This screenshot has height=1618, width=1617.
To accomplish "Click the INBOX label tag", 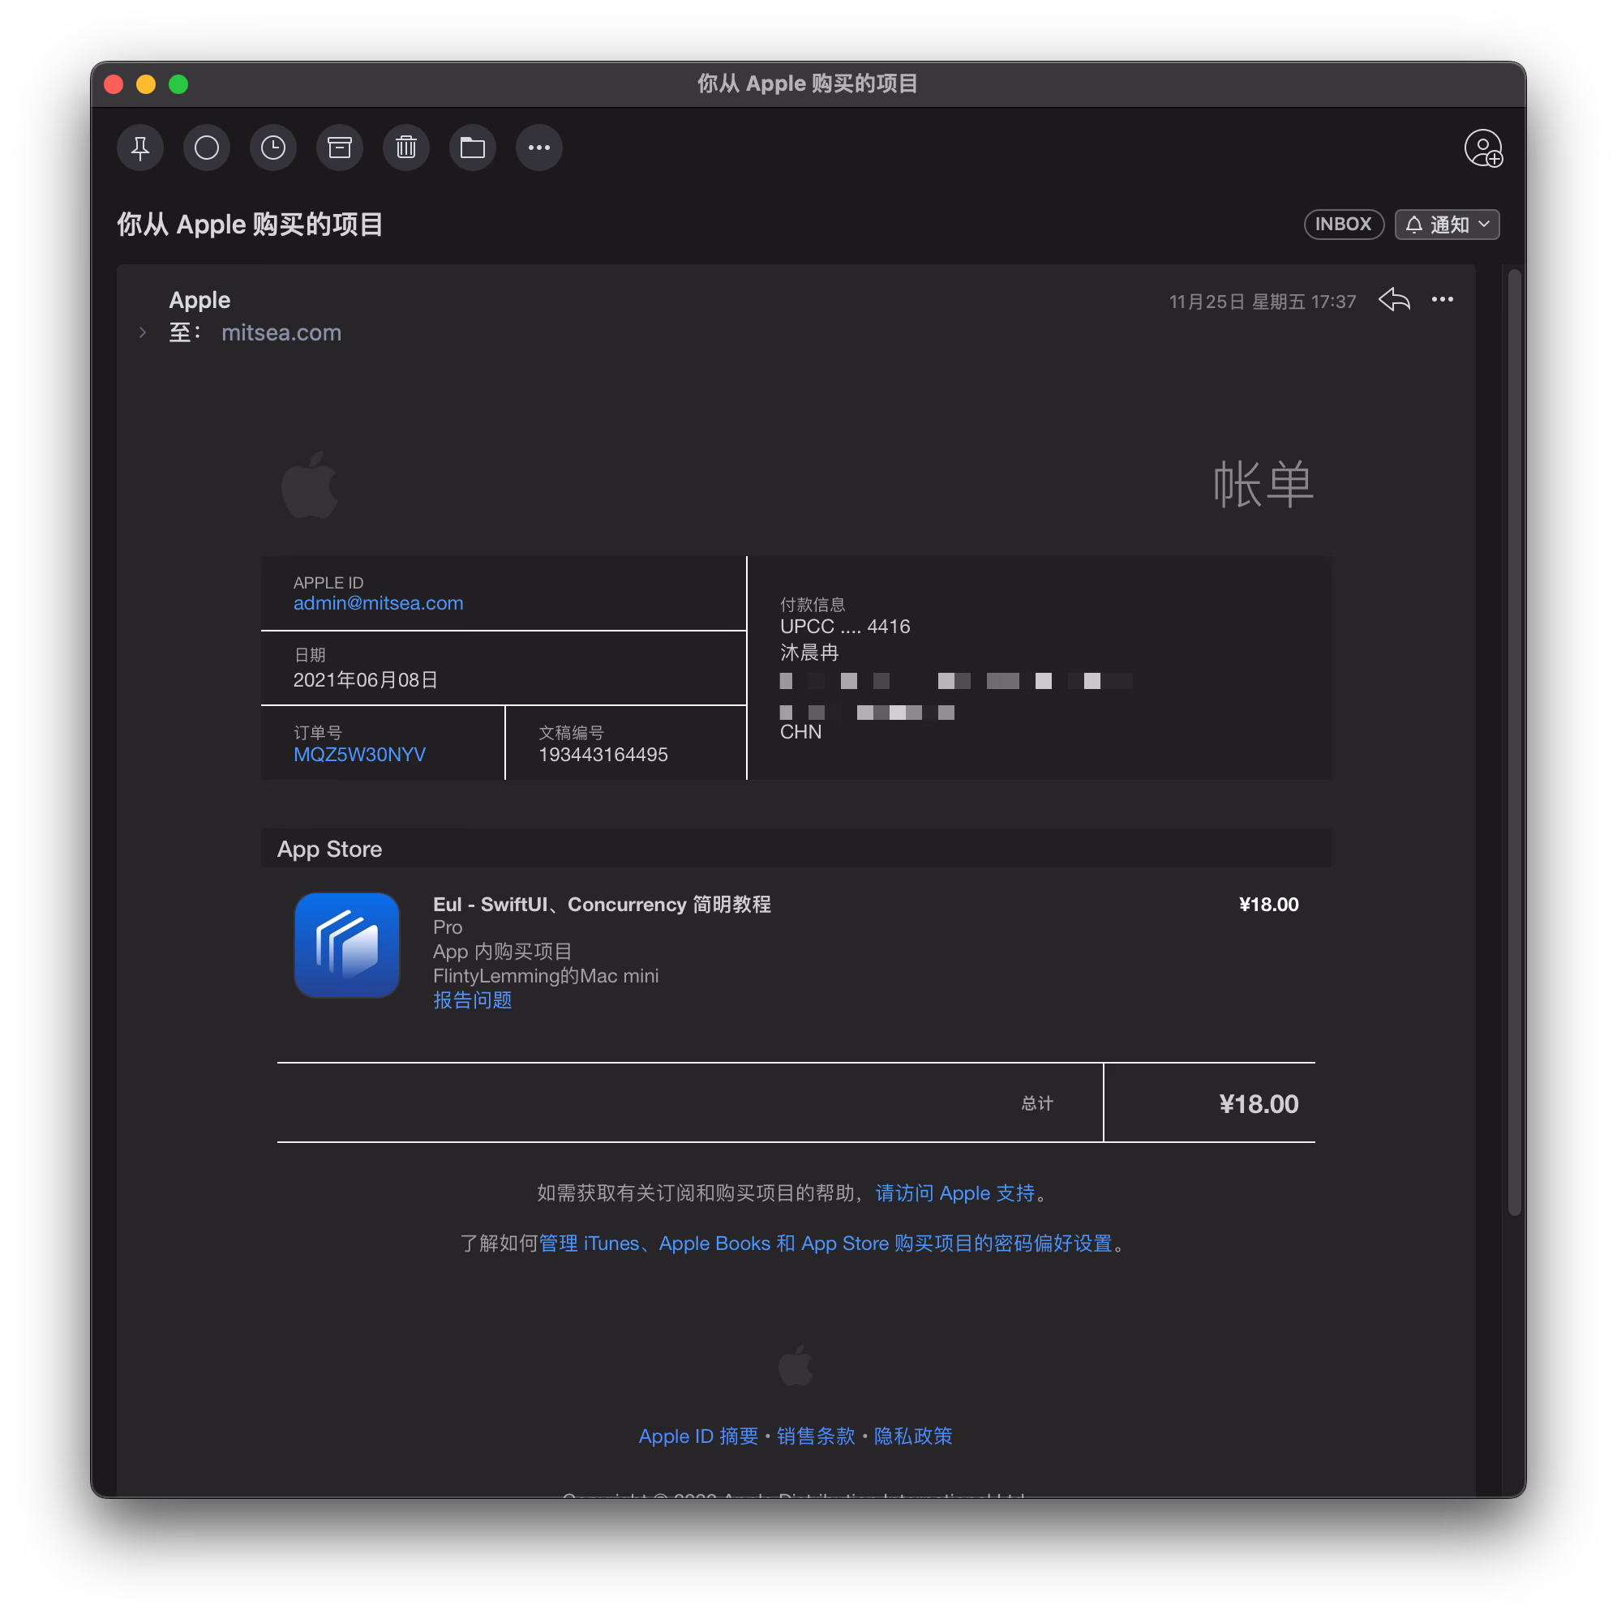I will click(x=1342, y=225).
